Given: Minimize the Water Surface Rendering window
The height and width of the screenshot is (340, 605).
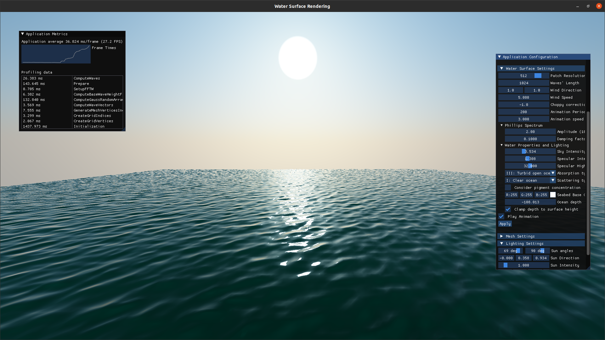Looking at the screenshot, I should pos(577,6).
